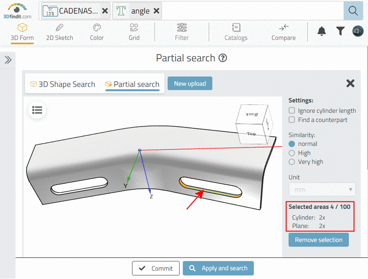Click the Remove selection button

[318, 240]
